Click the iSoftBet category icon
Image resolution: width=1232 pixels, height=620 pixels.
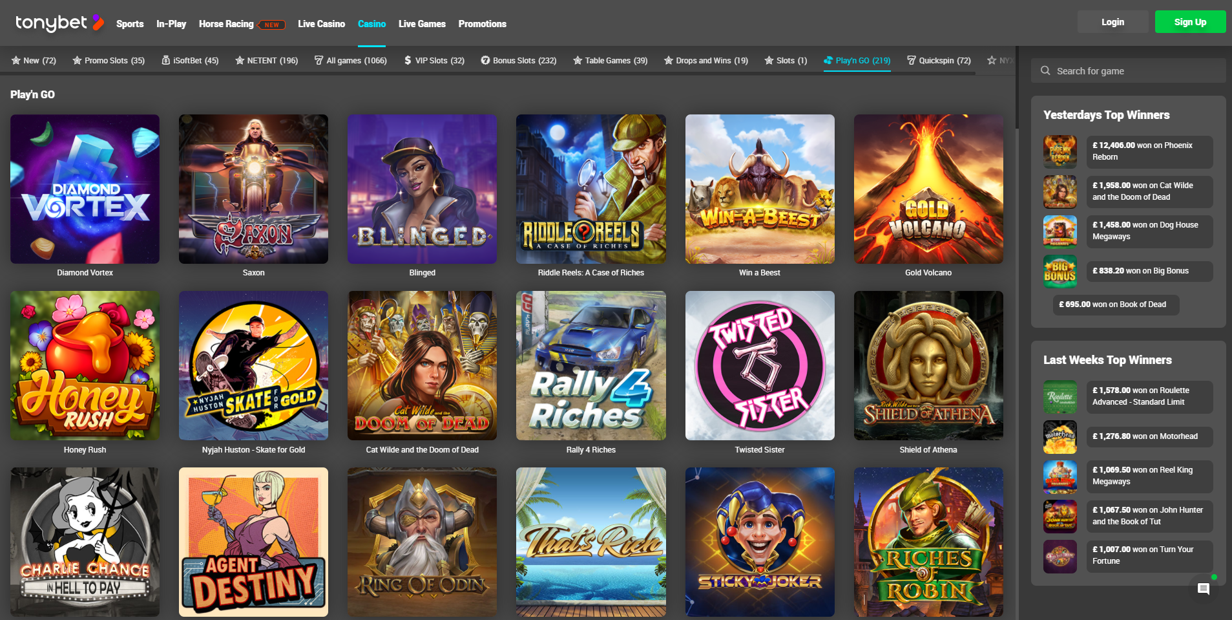(166, 60)
